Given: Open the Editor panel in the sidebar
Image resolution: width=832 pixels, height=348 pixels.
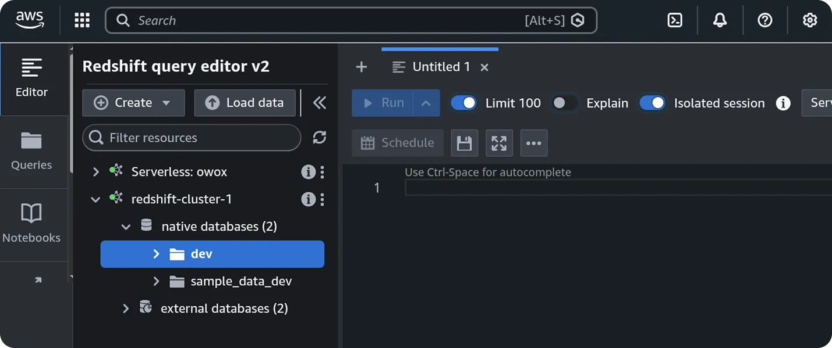Looking at the screenshot, I should 31,78.
